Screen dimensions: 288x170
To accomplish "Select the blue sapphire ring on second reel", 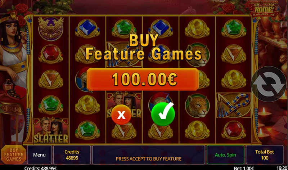I will tap(87, 28).
